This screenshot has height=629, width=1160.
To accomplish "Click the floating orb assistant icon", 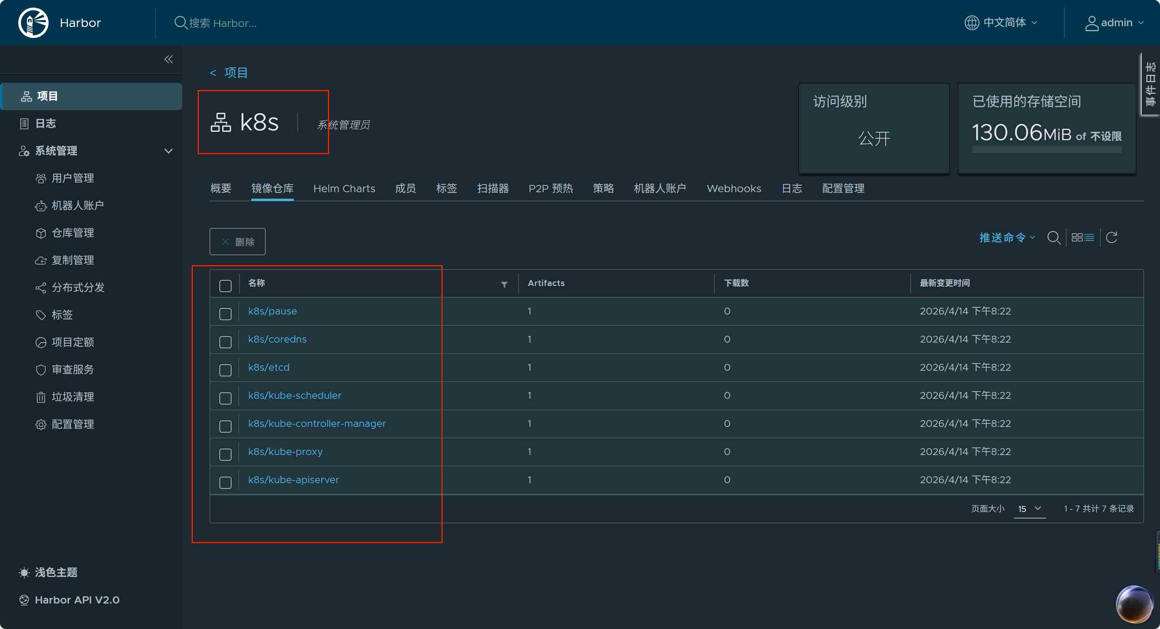I will point(1134,605).
